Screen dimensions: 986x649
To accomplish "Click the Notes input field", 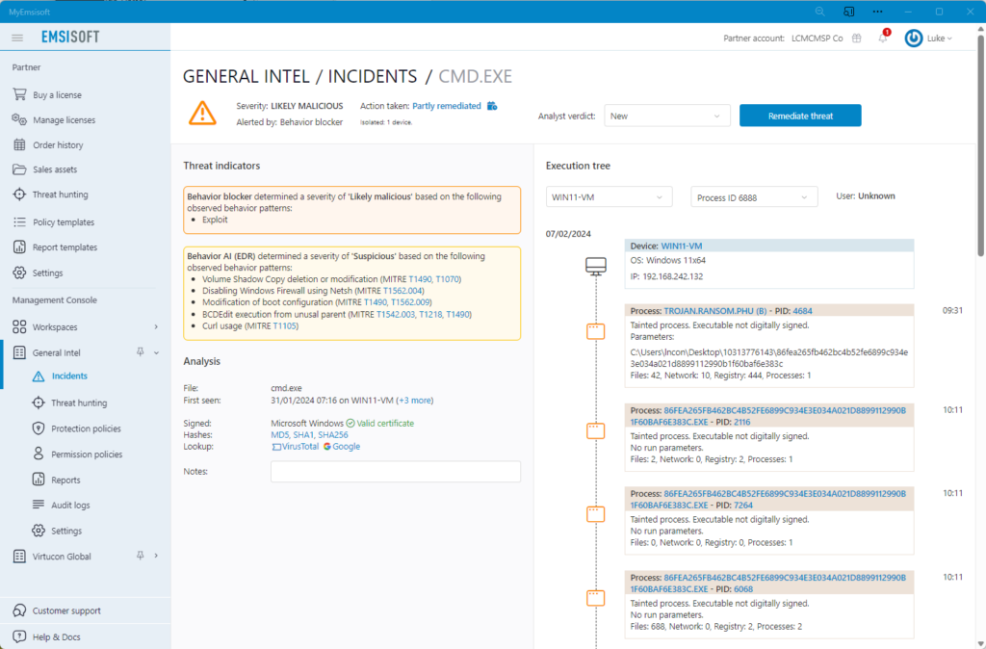I will [395, 472].
